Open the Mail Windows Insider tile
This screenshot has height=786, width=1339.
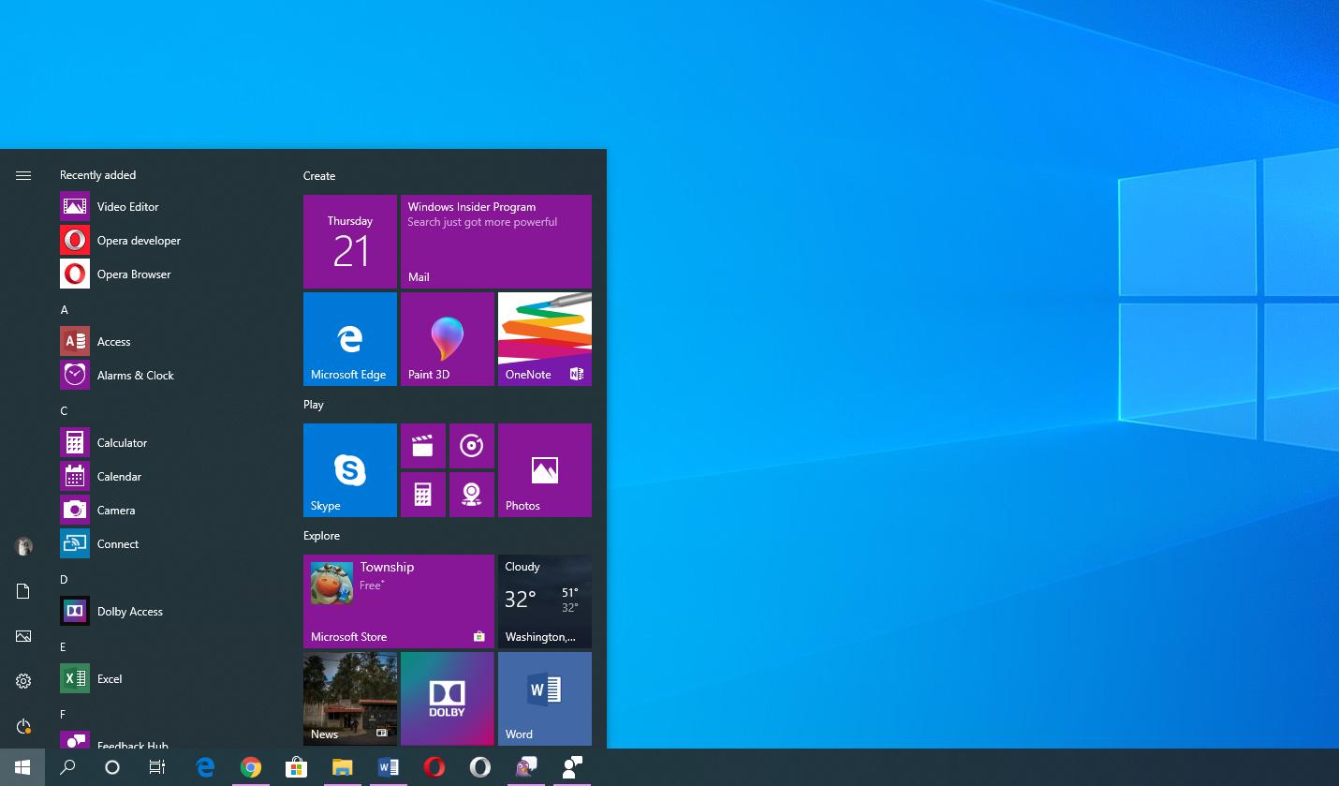(x=495, y=241)
